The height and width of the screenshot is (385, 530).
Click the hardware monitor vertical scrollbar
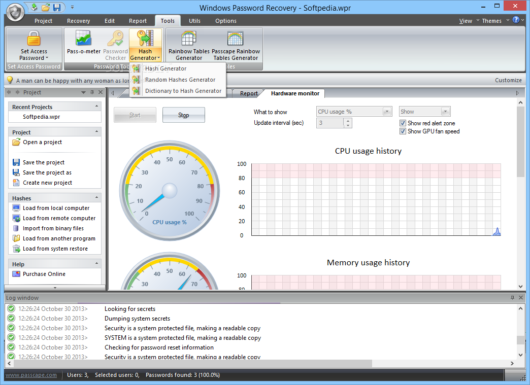click(520, 142)
